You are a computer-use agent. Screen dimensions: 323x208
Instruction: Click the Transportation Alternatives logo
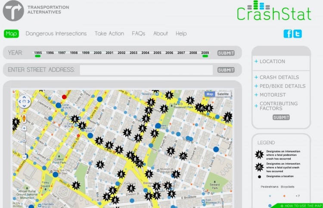13,11
